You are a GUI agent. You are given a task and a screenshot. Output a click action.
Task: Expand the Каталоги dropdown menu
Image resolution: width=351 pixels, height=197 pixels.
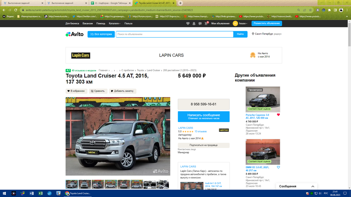pos(115,24)
